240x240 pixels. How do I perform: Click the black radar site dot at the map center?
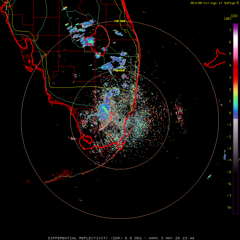[x=120, y=120]
